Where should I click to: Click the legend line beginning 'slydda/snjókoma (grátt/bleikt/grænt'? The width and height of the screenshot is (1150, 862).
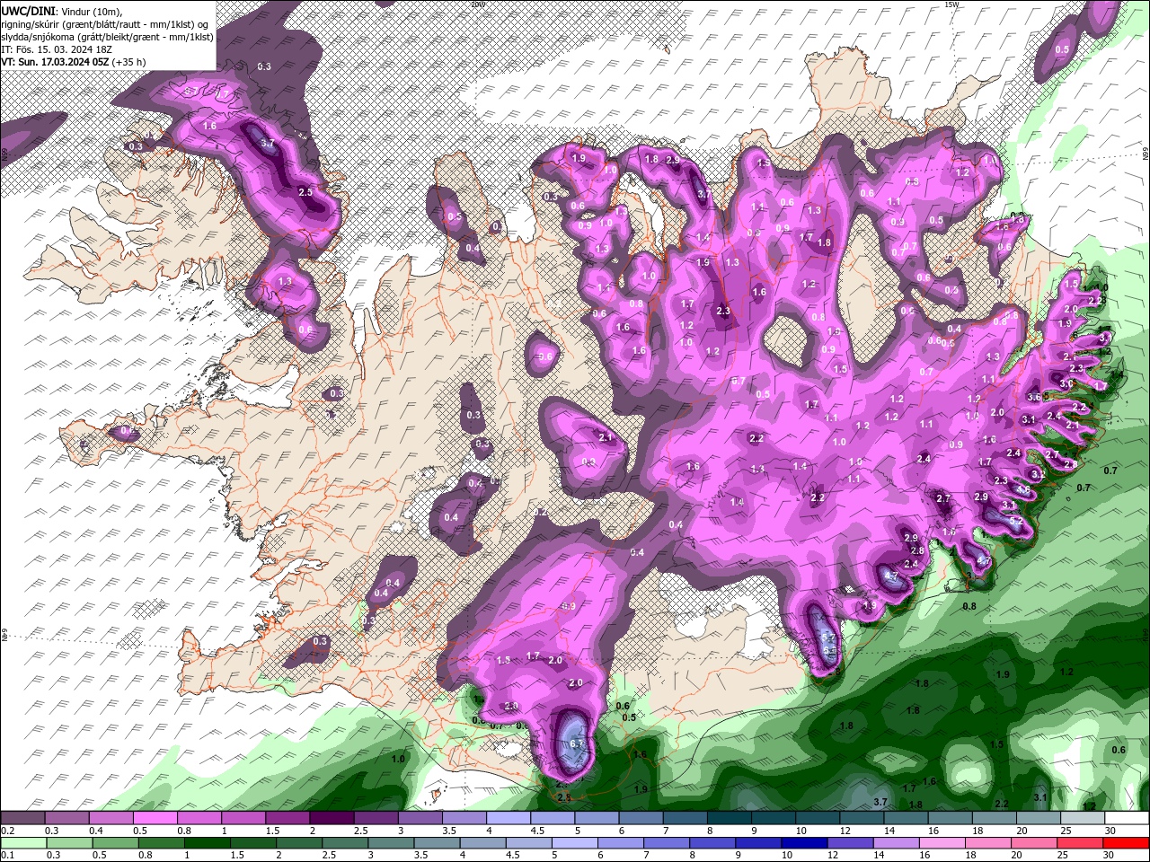107,37
